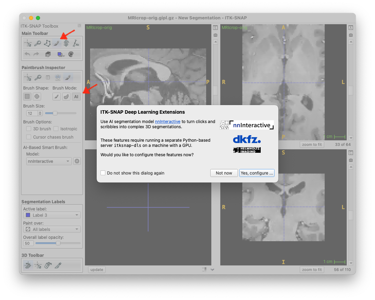The width and height of the screenshot is (375, 300).
Task: Open the chevron menu below 3D view
Action: click(x=212, y=270)
